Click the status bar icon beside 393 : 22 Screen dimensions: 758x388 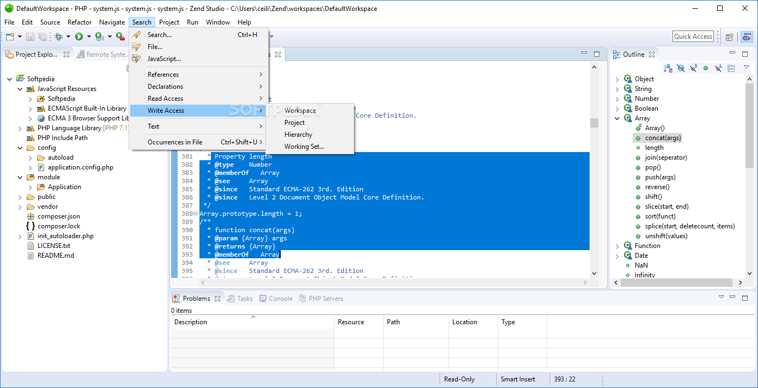(x=602, y=379)
